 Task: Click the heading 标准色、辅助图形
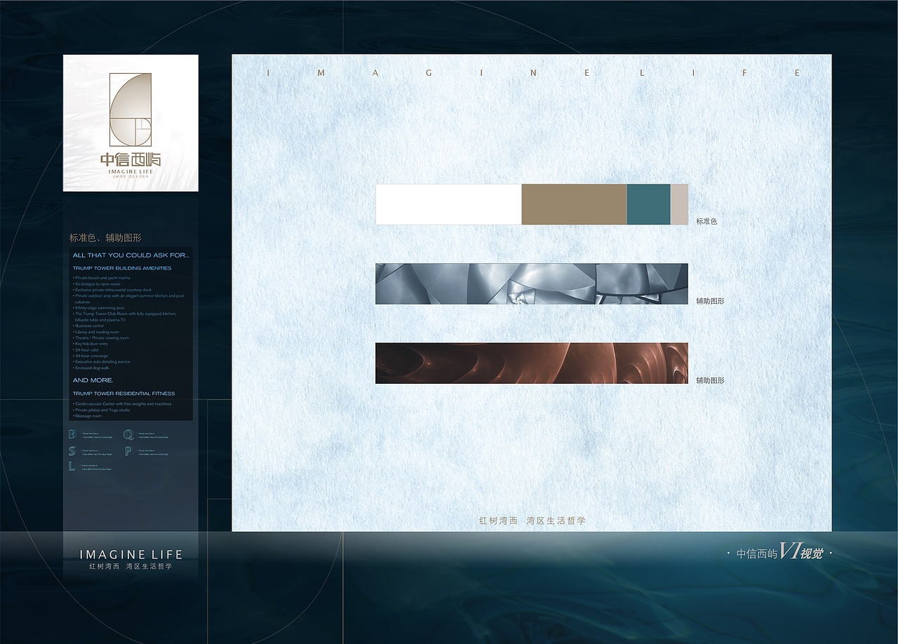(x=105, y=238)
